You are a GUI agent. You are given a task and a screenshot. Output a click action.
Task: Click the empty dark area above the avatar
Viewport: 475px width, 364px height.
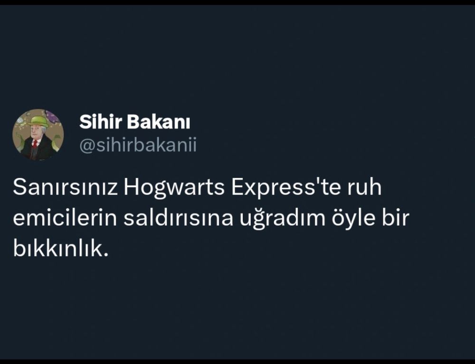[x=38, y=61]
